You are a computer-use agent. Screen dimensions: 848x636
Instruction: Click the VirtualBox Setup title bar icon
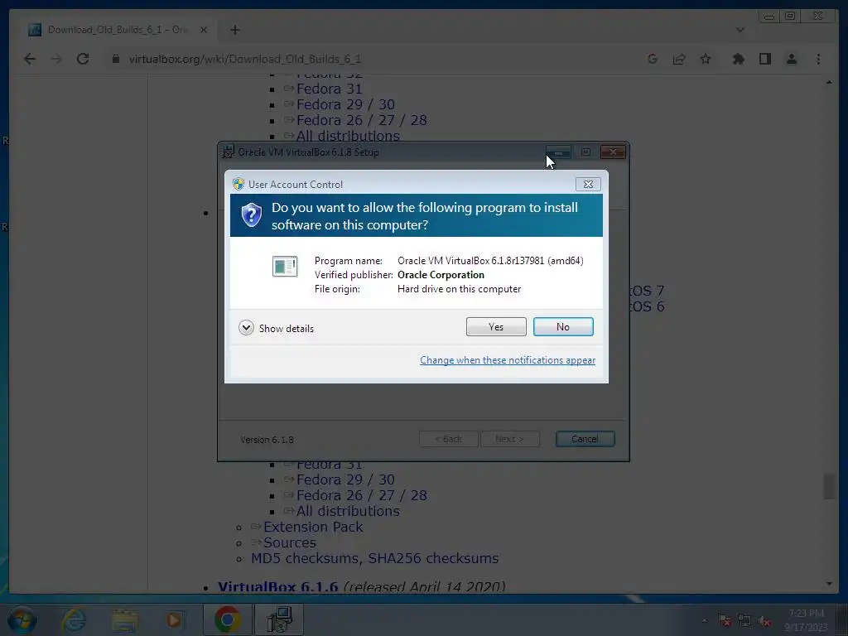(x=229, y=152)
